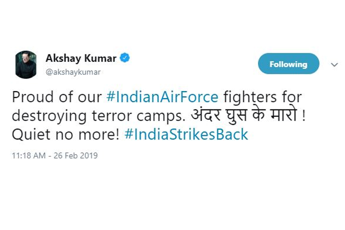The height and width of the screenshot is (230, 345).
Task: Click the words 'fighters for'
Action: coord(262,97)
